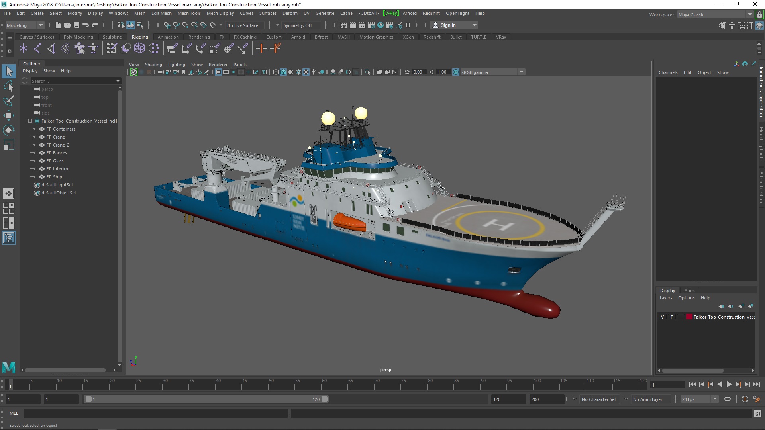Image resolution: width=765 pixels, height=430 pixels.
Task: Toggle loop playback mode button
Action: [x=728, y=399]
